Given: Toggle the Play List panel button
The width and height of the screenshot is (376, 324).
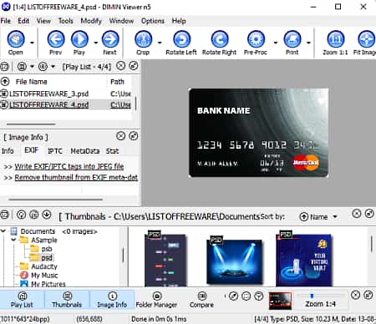Looking at the screenshot, I should coord(22,300).
